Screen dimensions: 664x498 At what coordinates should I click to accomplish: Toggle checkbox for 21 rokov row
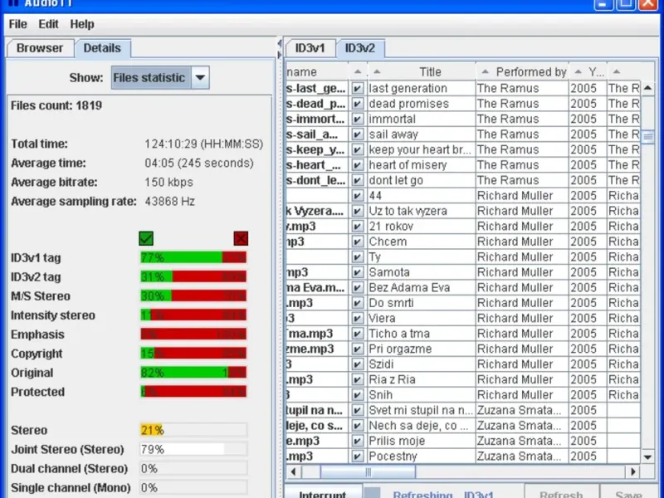coord(358,226)
